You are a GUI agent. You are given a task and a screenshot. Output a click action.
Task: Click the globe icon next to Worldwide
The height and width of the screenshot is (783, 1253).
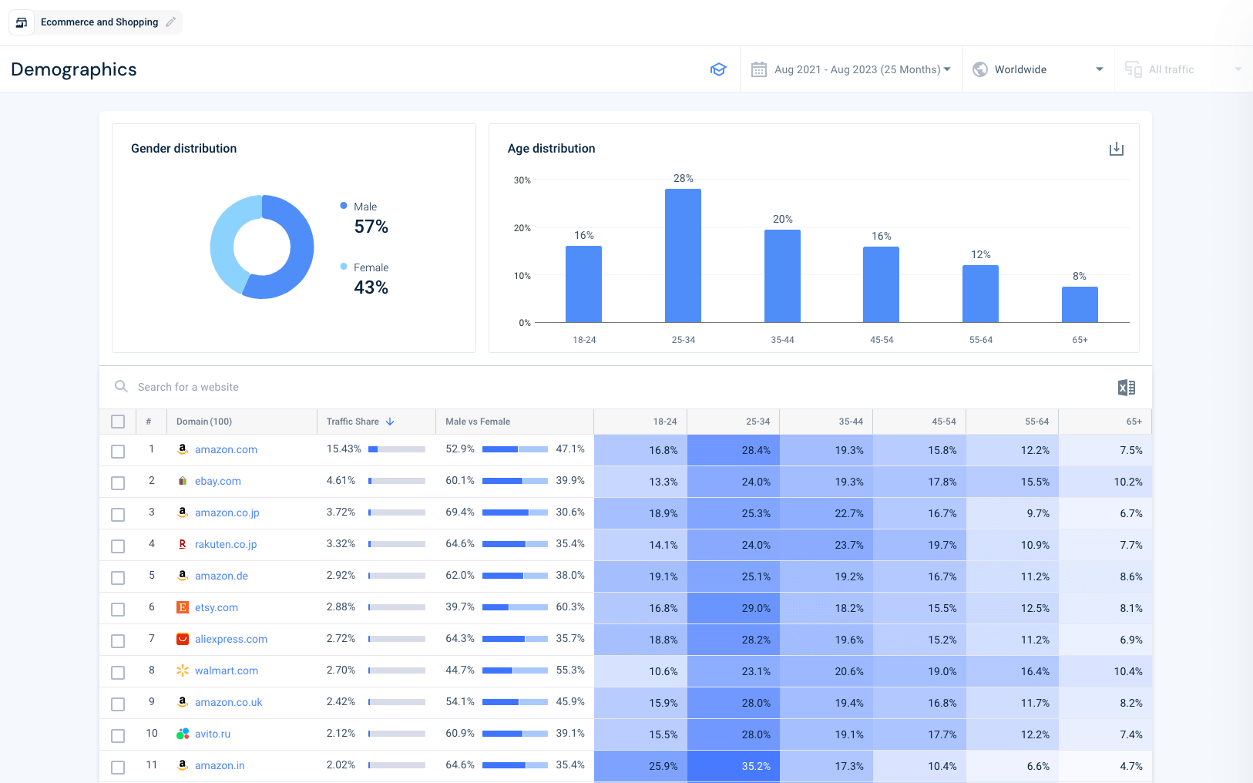coord(980,69)
